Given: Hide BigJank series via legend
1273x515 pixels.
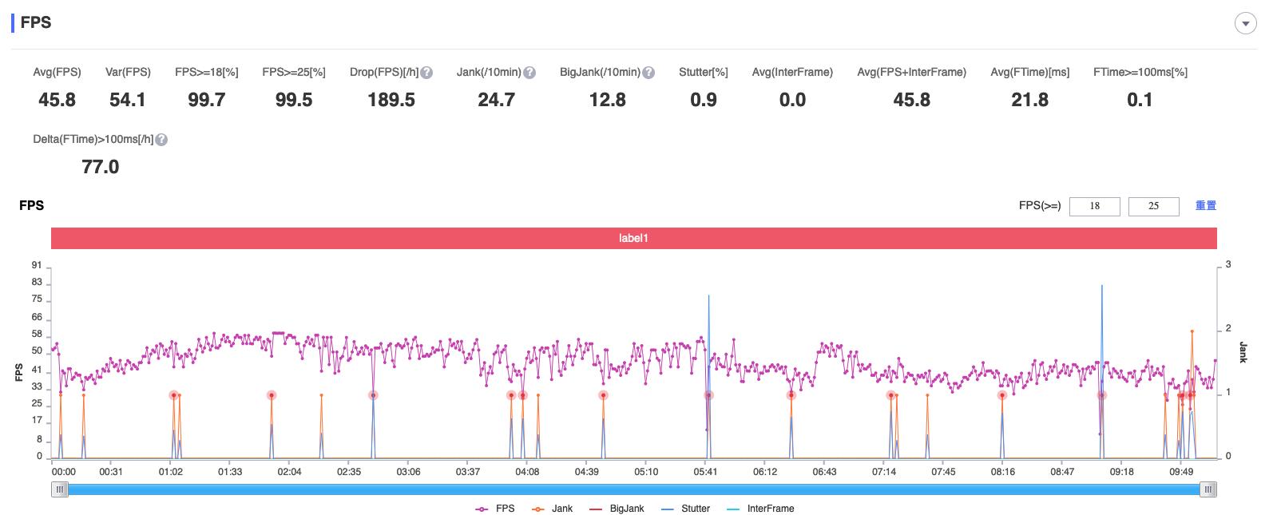Looking at the screenshot, I should 616,509.
